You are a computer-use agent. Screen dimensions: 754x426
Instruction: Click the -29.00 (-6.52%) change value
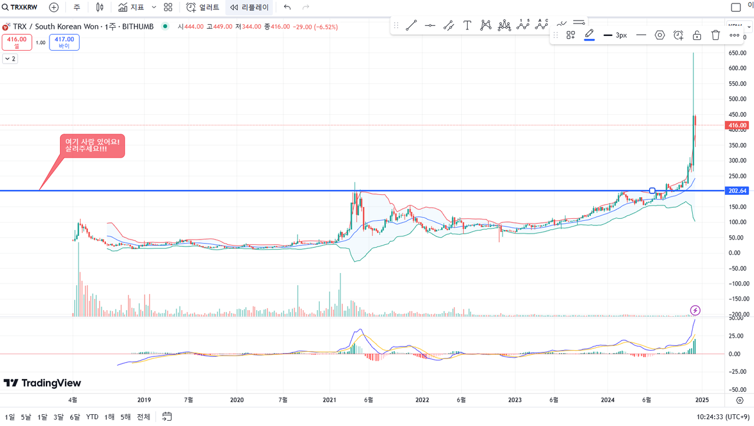pos(316,26)
